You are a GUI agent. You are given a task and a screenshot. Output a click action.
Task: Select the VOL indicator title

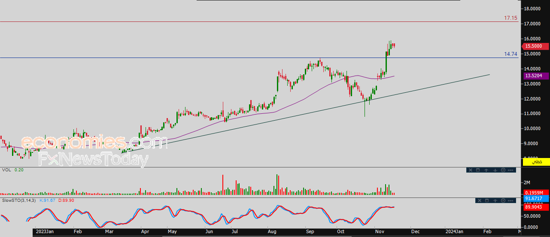pyautogui.click(x=6, y=170)
